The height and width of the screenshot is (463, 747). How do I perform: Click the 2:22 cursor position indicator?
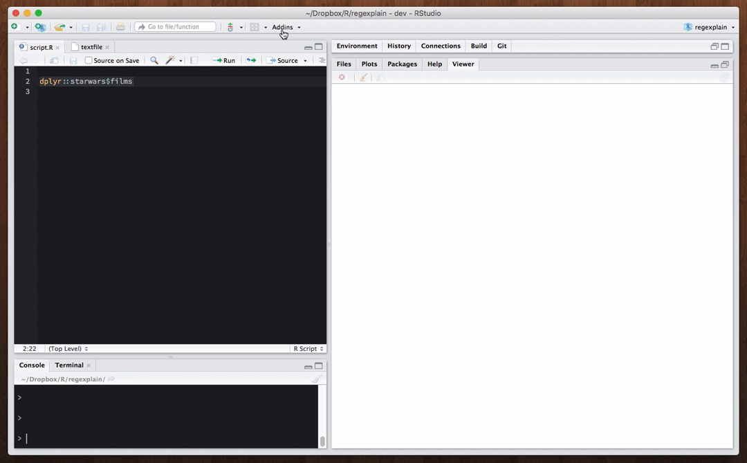pos(30,349)
